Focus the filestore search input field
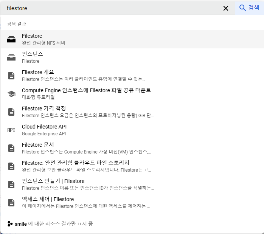The image size is (264, 234). coord(113,8)
